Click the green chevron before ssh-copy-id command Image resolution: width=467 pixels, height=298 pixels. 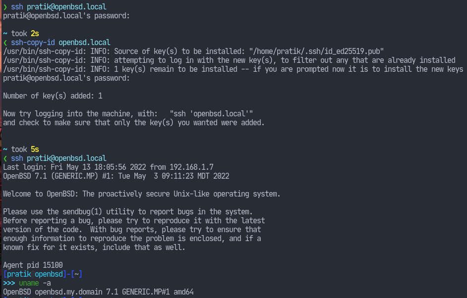coord(5,43)
